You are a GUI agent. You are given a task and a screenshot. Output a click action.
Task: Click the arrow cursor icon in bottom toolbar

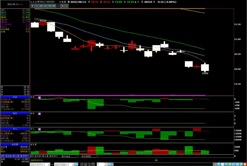219,164
